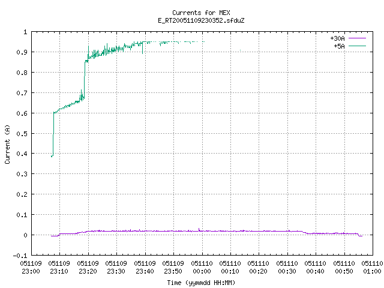
Task: Click the y-axis tick label '0.6'
Action: 22,113
